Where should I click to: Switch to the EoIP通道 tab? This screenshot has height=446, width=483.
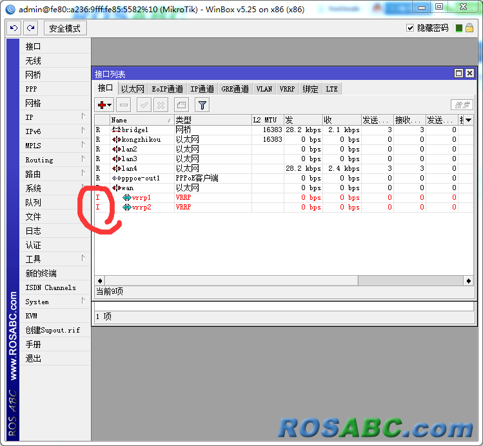click(x=167, y=89)
